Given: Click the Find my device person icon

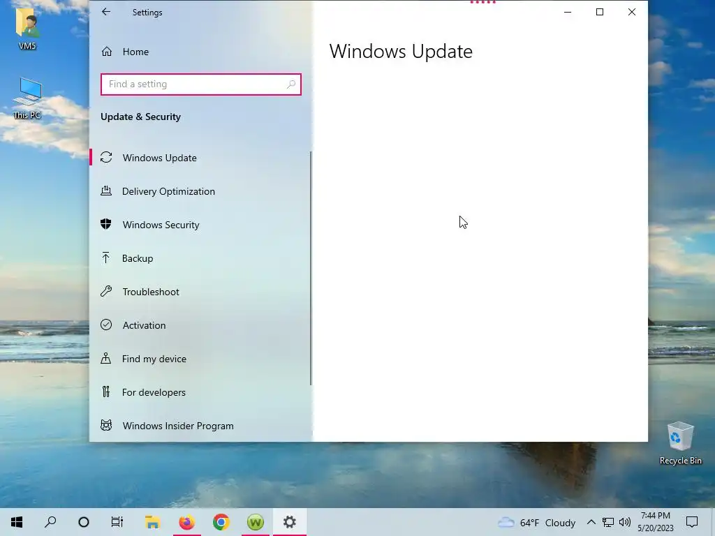Looking at the screenshot, I should pos(106,358).
